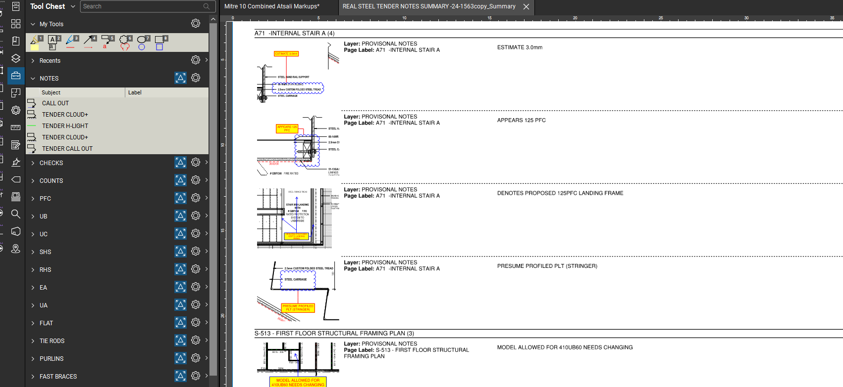Image resolution: width=843 pixels, height=387 pixels.
Task: Toggle drawing mode for SHS tool set
Action: (180, 251)
